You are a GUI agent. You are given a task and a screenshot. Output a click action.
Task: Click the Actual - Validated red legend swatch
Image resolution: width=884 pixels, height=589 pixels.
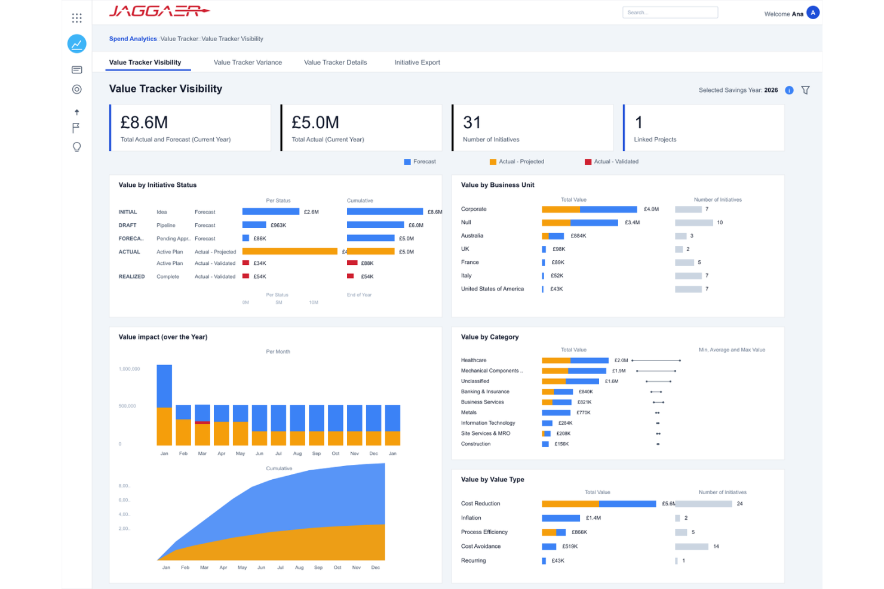588,162
